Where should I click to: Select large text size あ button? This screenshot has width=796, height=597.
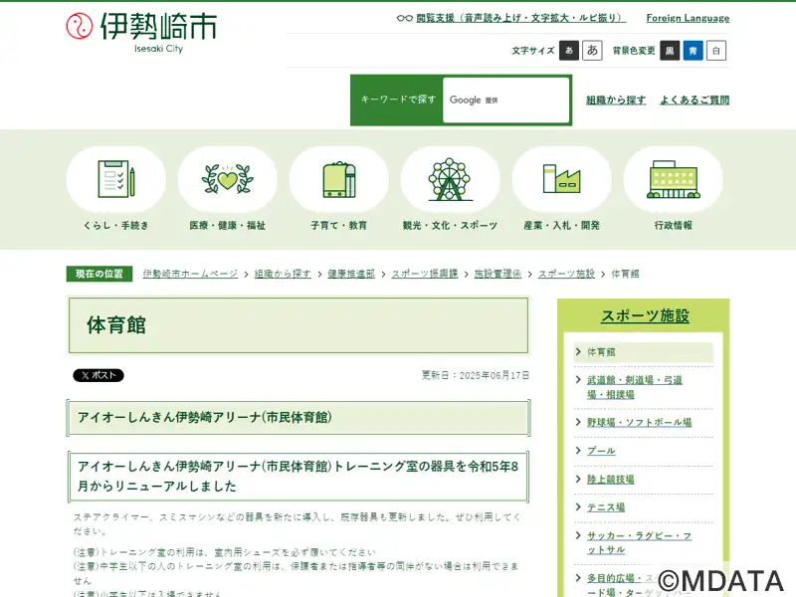click(x=592, y=51)
